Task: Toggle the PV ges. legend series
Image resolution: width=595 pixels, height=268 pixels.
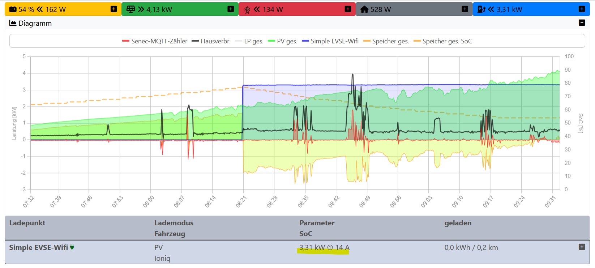Action: point(282,41)
